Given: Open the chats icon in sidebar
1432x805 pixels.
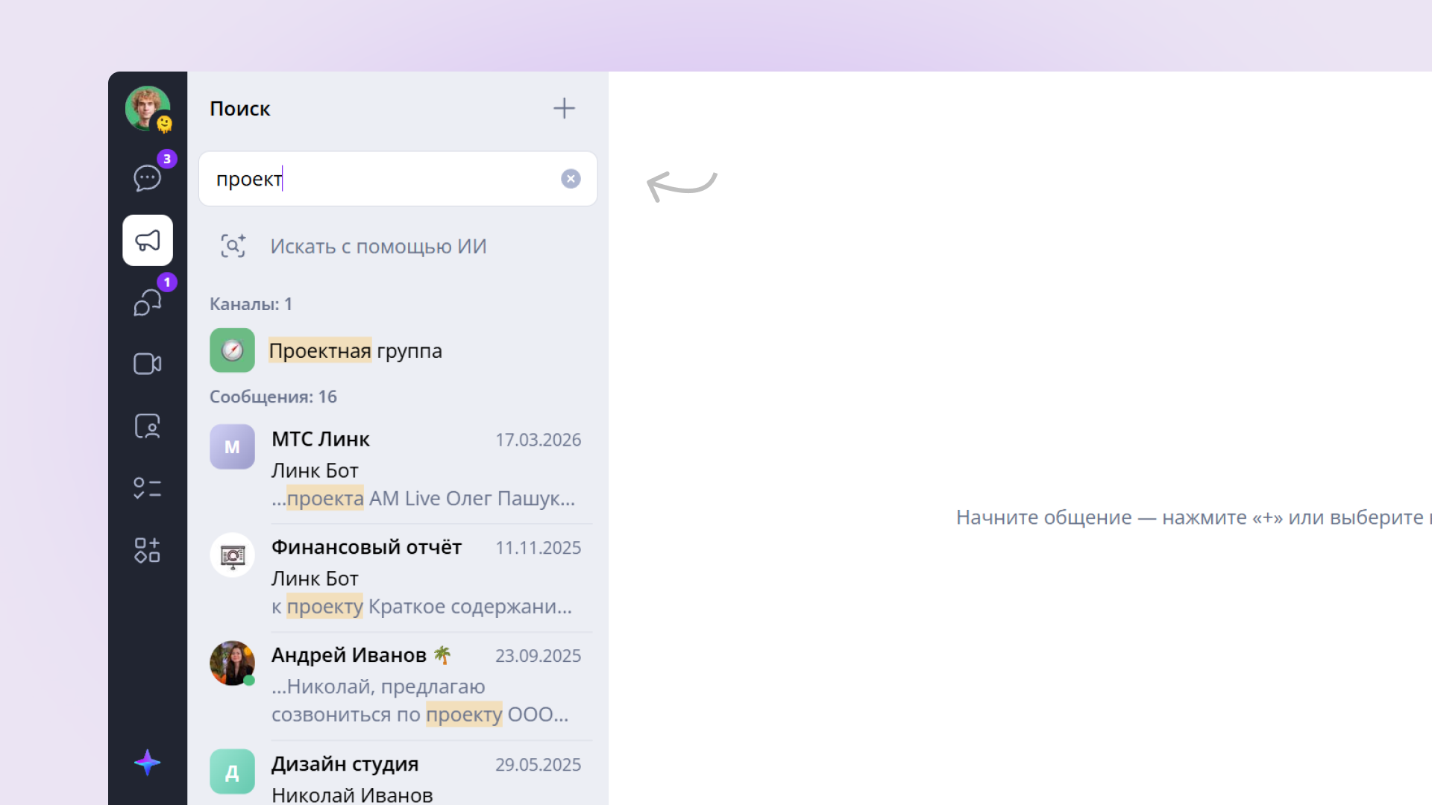Looking at the screenshot, I should pyautogui.click(x=147, y=178).
